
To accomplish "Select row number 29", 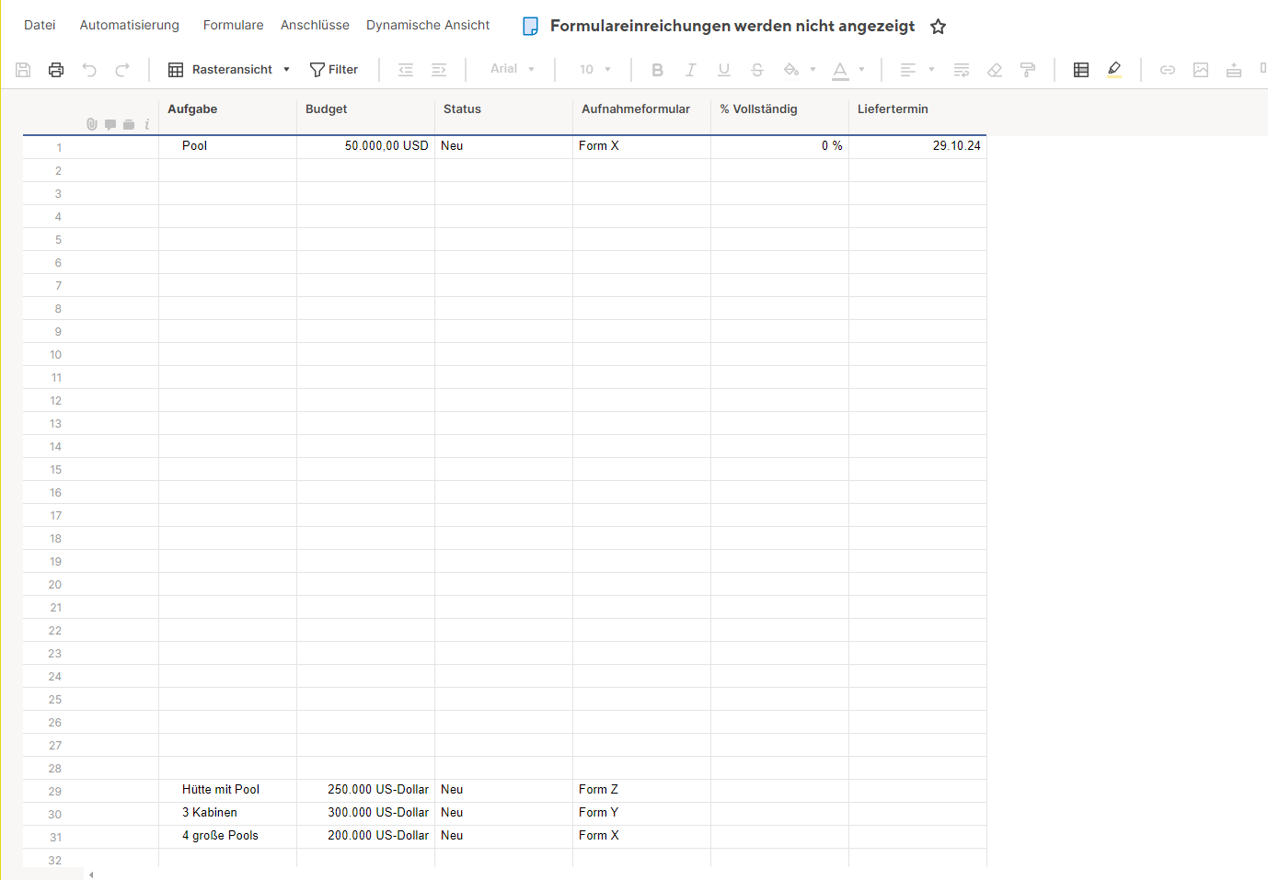I will tap(55, 791).
